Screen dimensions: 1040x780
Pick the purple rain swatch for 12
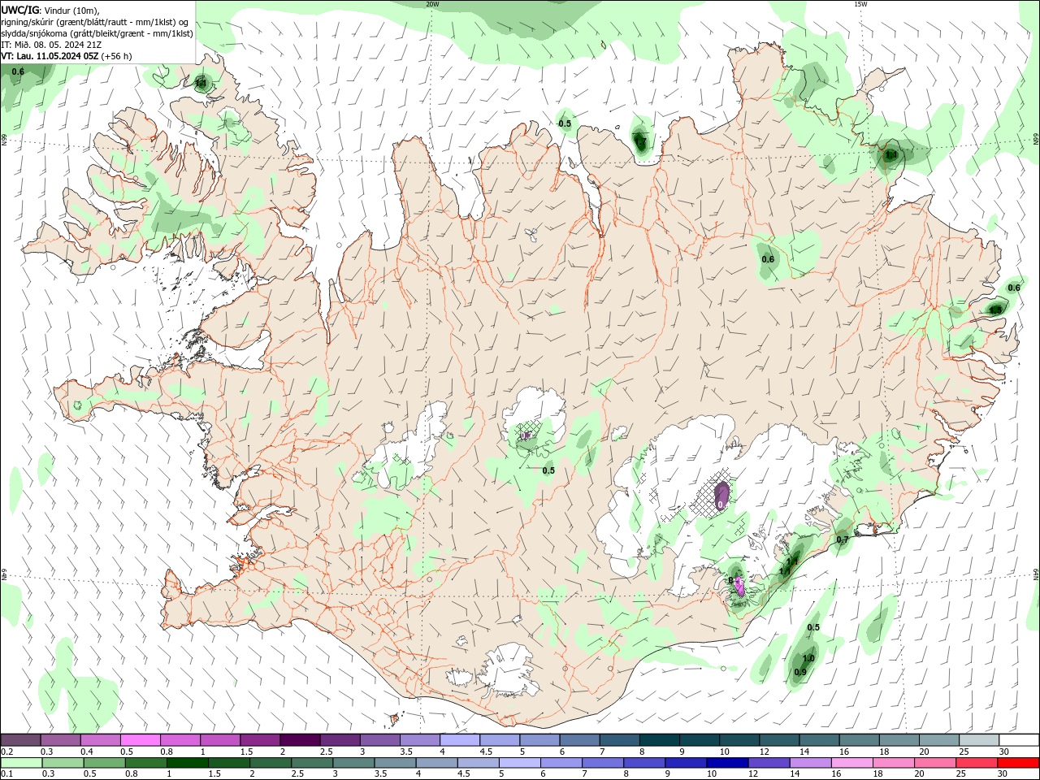768,763
